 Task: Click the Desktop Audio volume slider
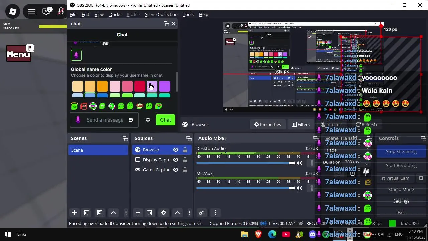coord(245,163)
